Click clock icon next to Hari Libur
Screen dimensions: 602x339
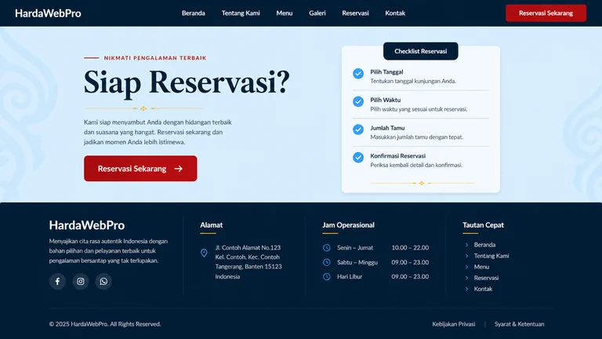326,276
